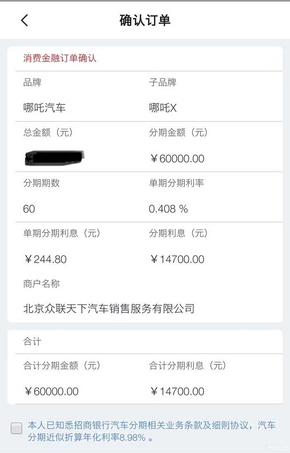Check the agreement acknowledgment checkbox

pyautogui.click(x=17, y=428)
